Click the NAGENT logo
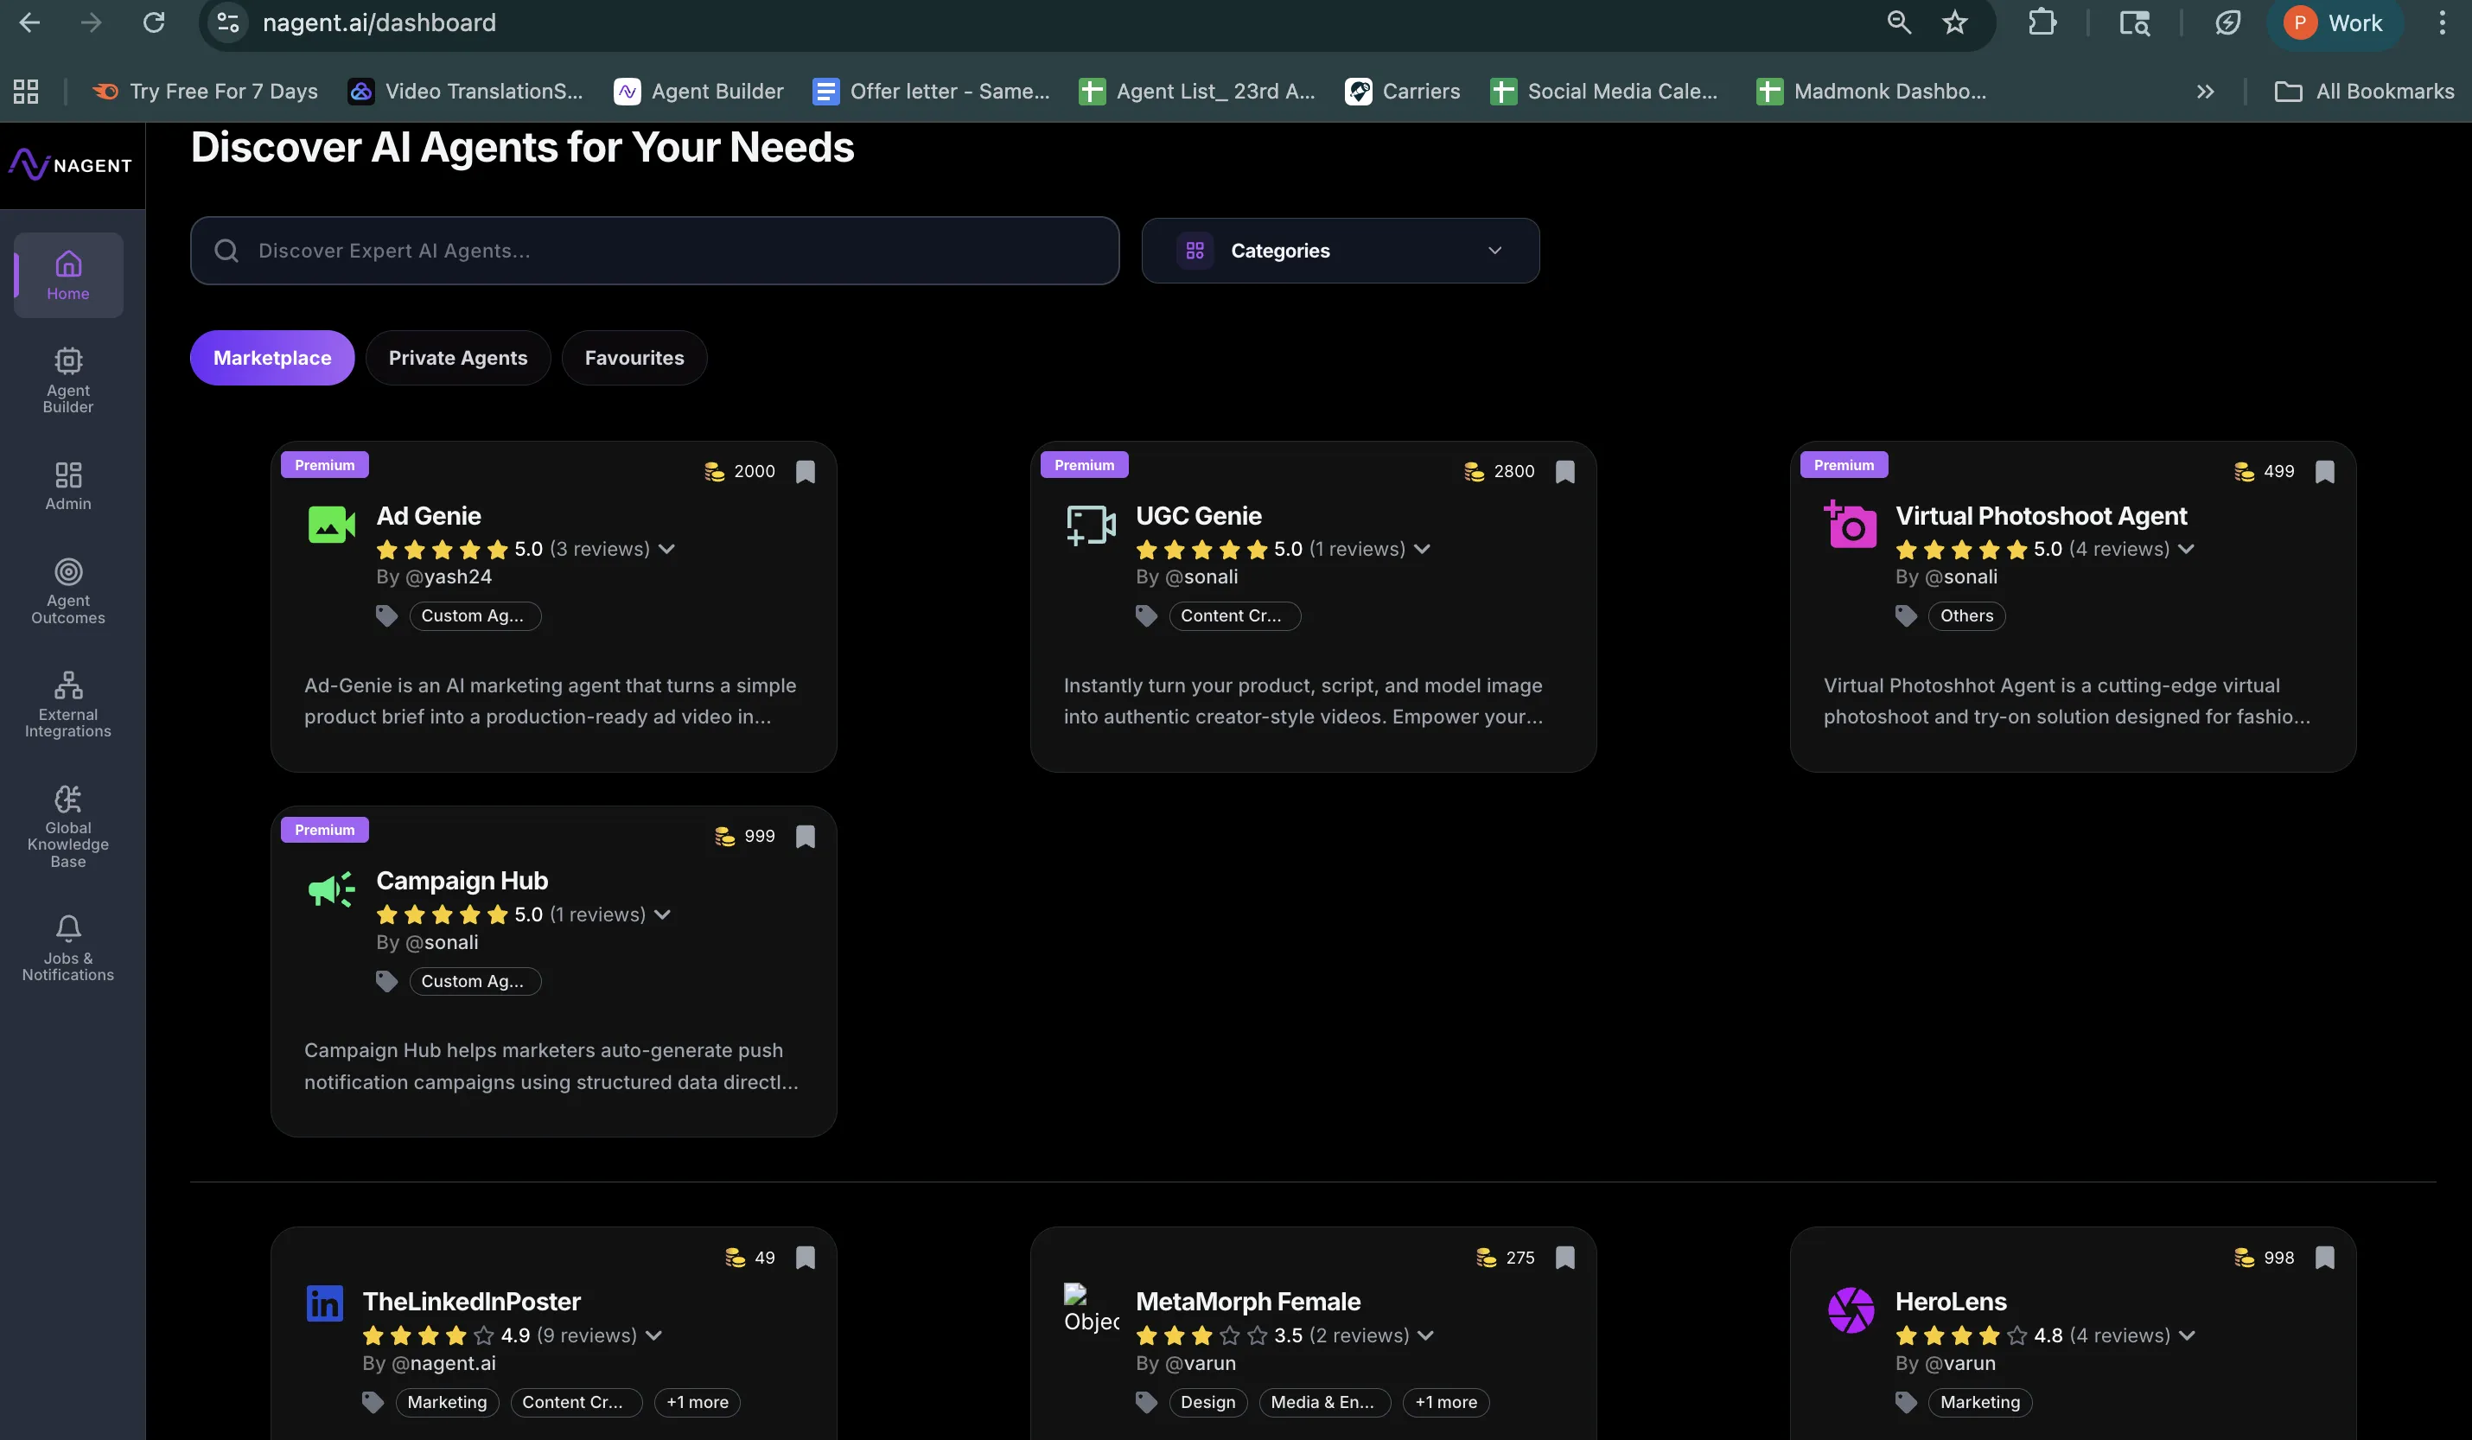The width and height of the screenshot is (2472, 1440). (x=71, y=165)
